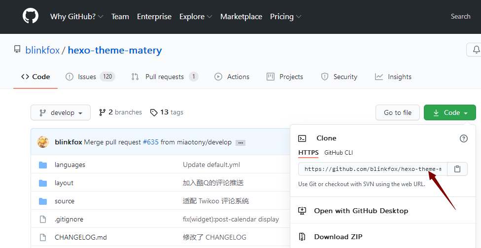Click the layout folder icon
Image resolution: width=481 pixels, height=248 pixels.
(x=43, y=183)
